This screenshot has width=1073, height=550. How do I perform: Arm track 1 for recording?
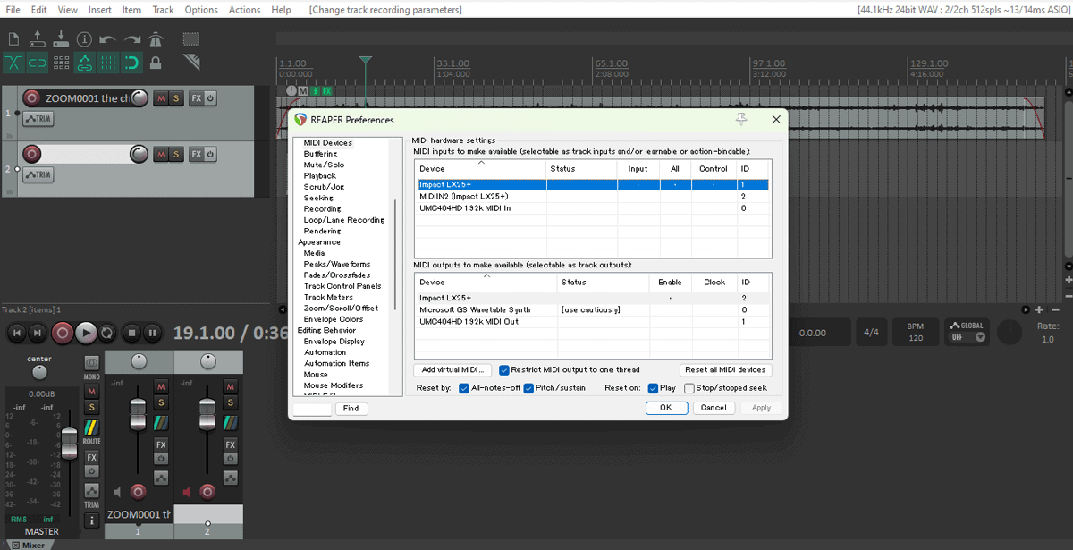pyautogui.click(x=31, y=98)
